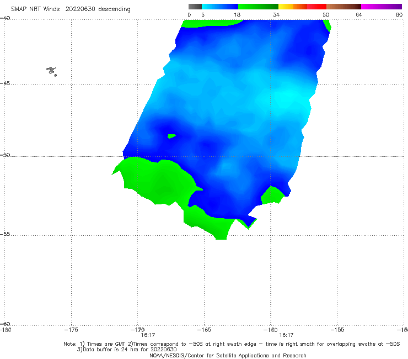Click the longitude axis label '-155'

(x=337, y=330)
